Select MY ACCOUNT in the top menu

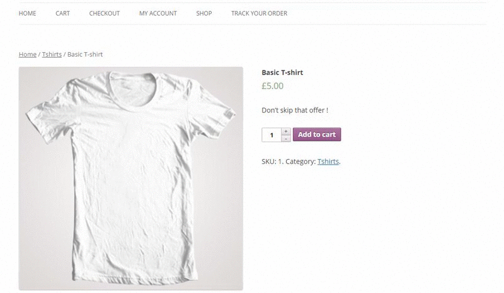pyautogui.click(x=157, y=13)
